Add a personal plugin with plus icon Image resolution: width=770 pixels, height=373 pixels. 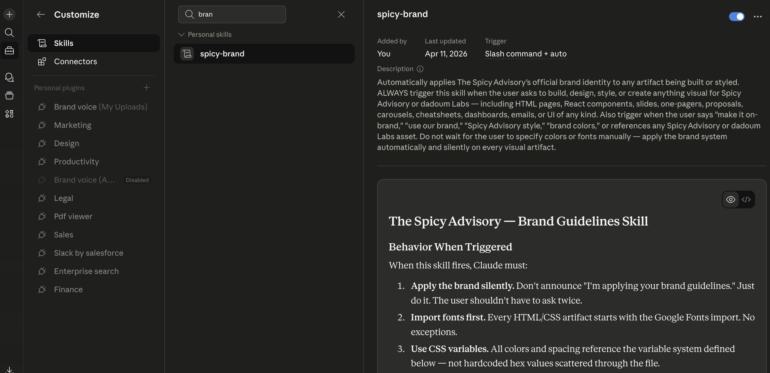point(146,88)
